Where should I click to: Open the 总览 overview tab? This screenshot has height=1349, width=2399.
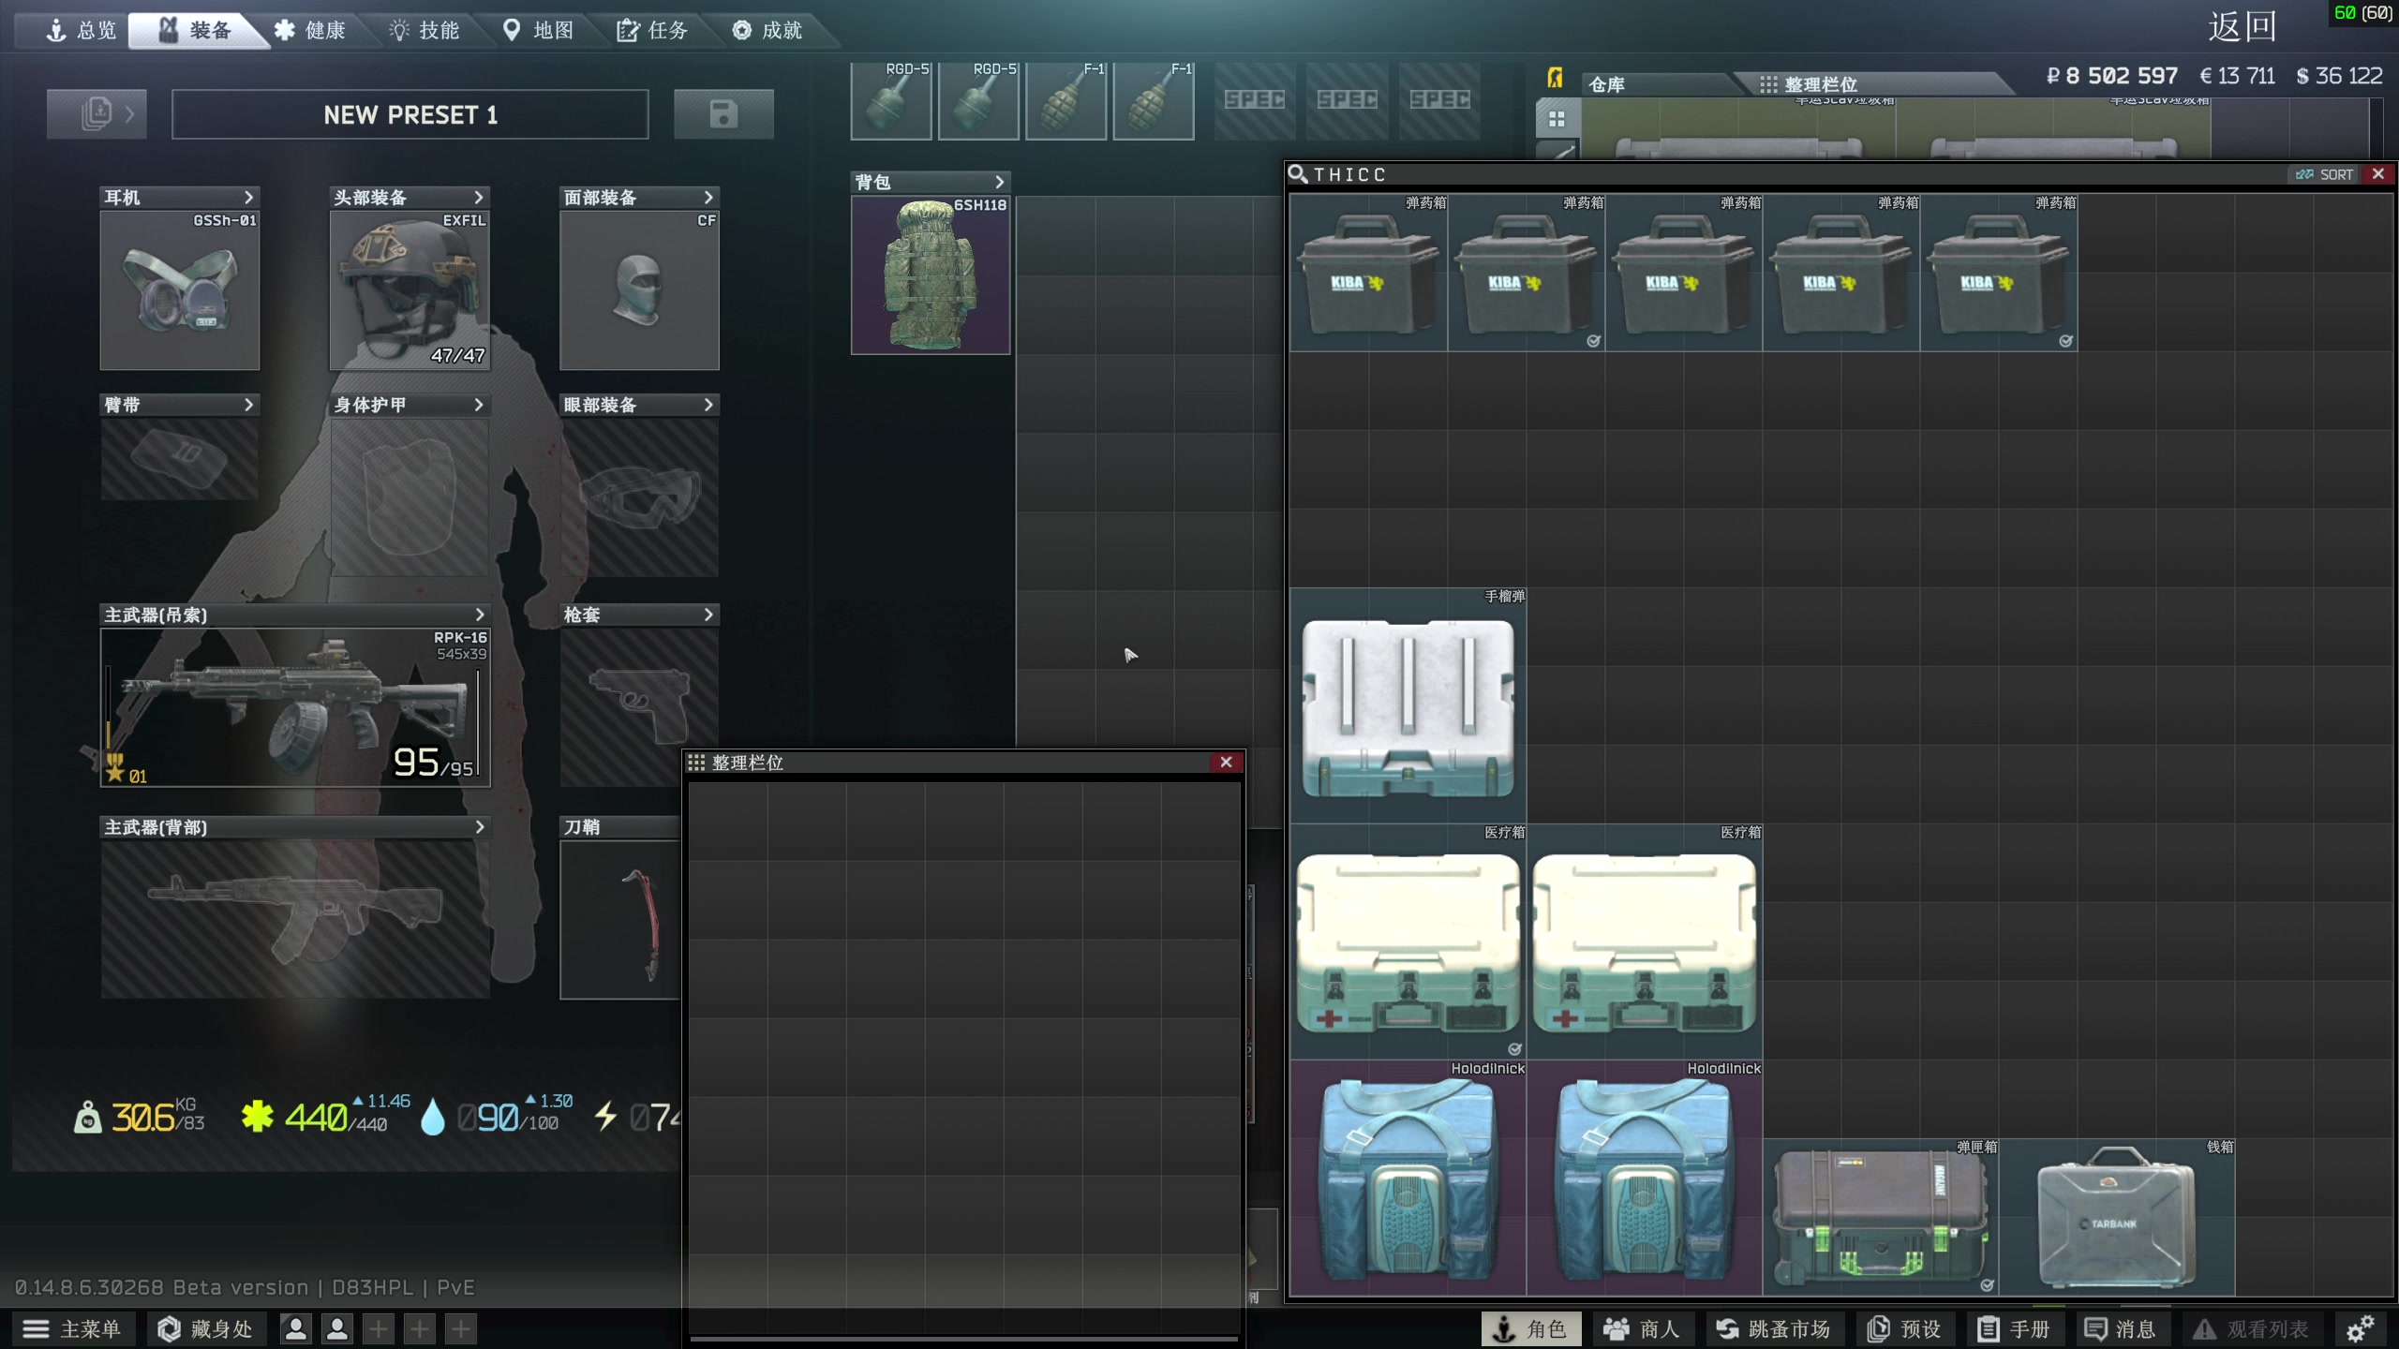click(82, 30)
